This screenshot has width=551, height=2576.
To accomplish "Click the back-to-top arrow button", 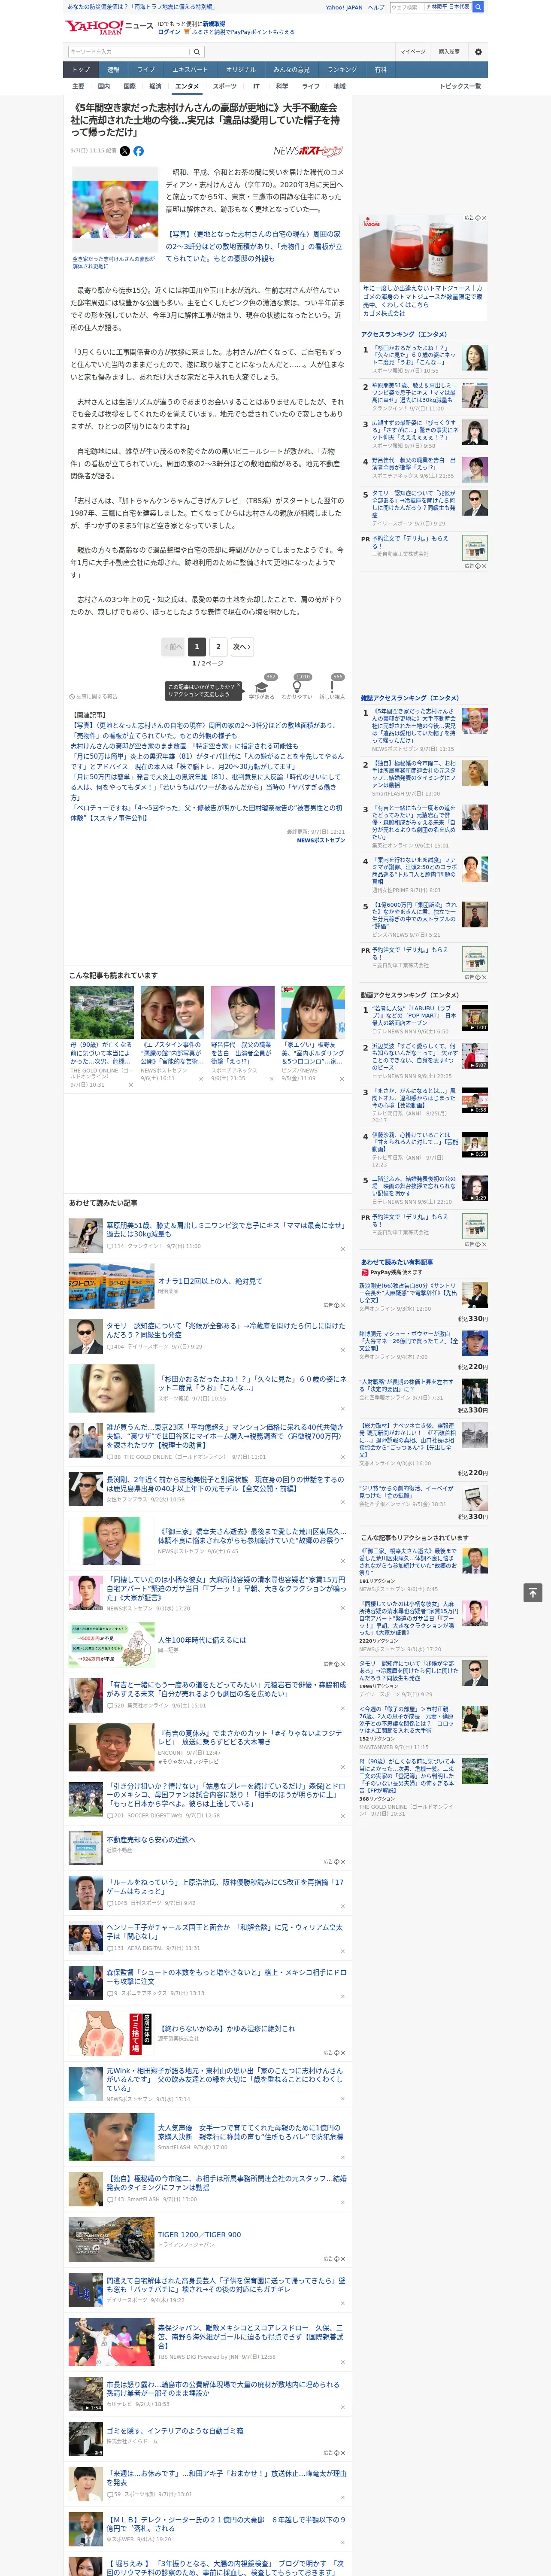I will tap(533, 1592).
